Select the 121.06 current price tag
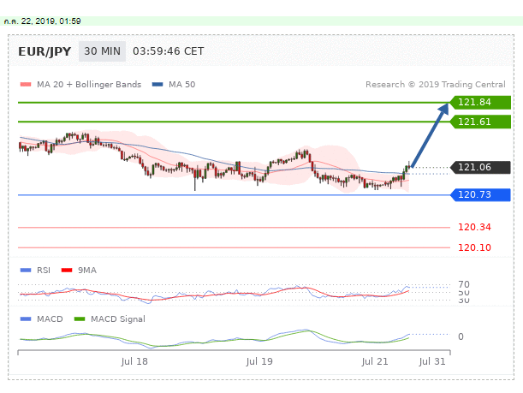523x393 pixels. [479, 168]
